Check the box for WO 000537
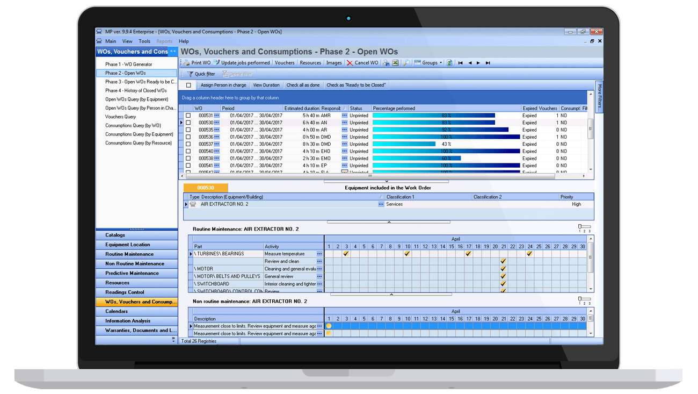 point(188,144)
